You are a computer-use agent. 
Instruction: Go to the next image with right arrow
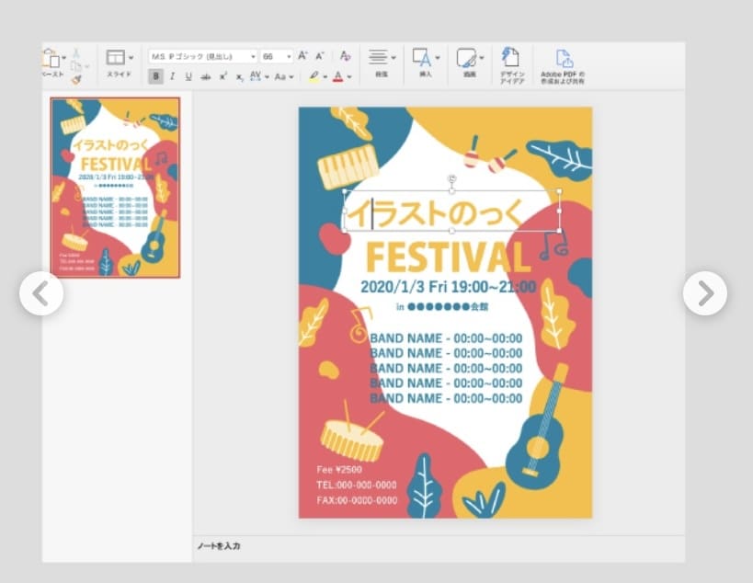click(705, 293)
